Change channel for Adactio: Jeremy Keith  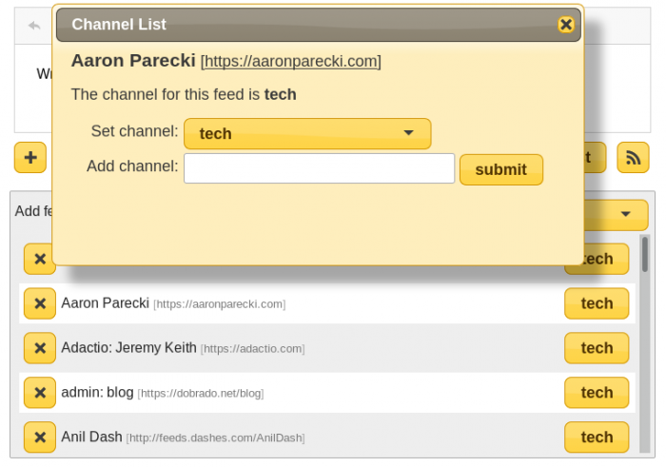pos(597,348)
